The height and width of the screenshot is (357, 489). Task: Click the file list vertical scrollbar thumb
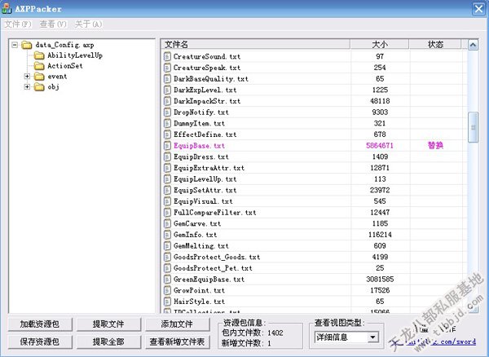[473, 127]
